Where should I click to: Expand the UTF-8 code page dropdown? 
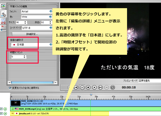pos(37,28)
